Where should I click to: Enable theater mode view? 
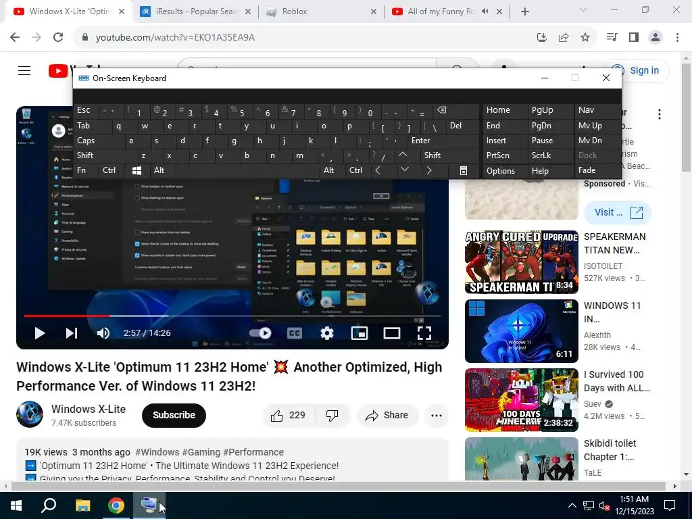[392, 333]
